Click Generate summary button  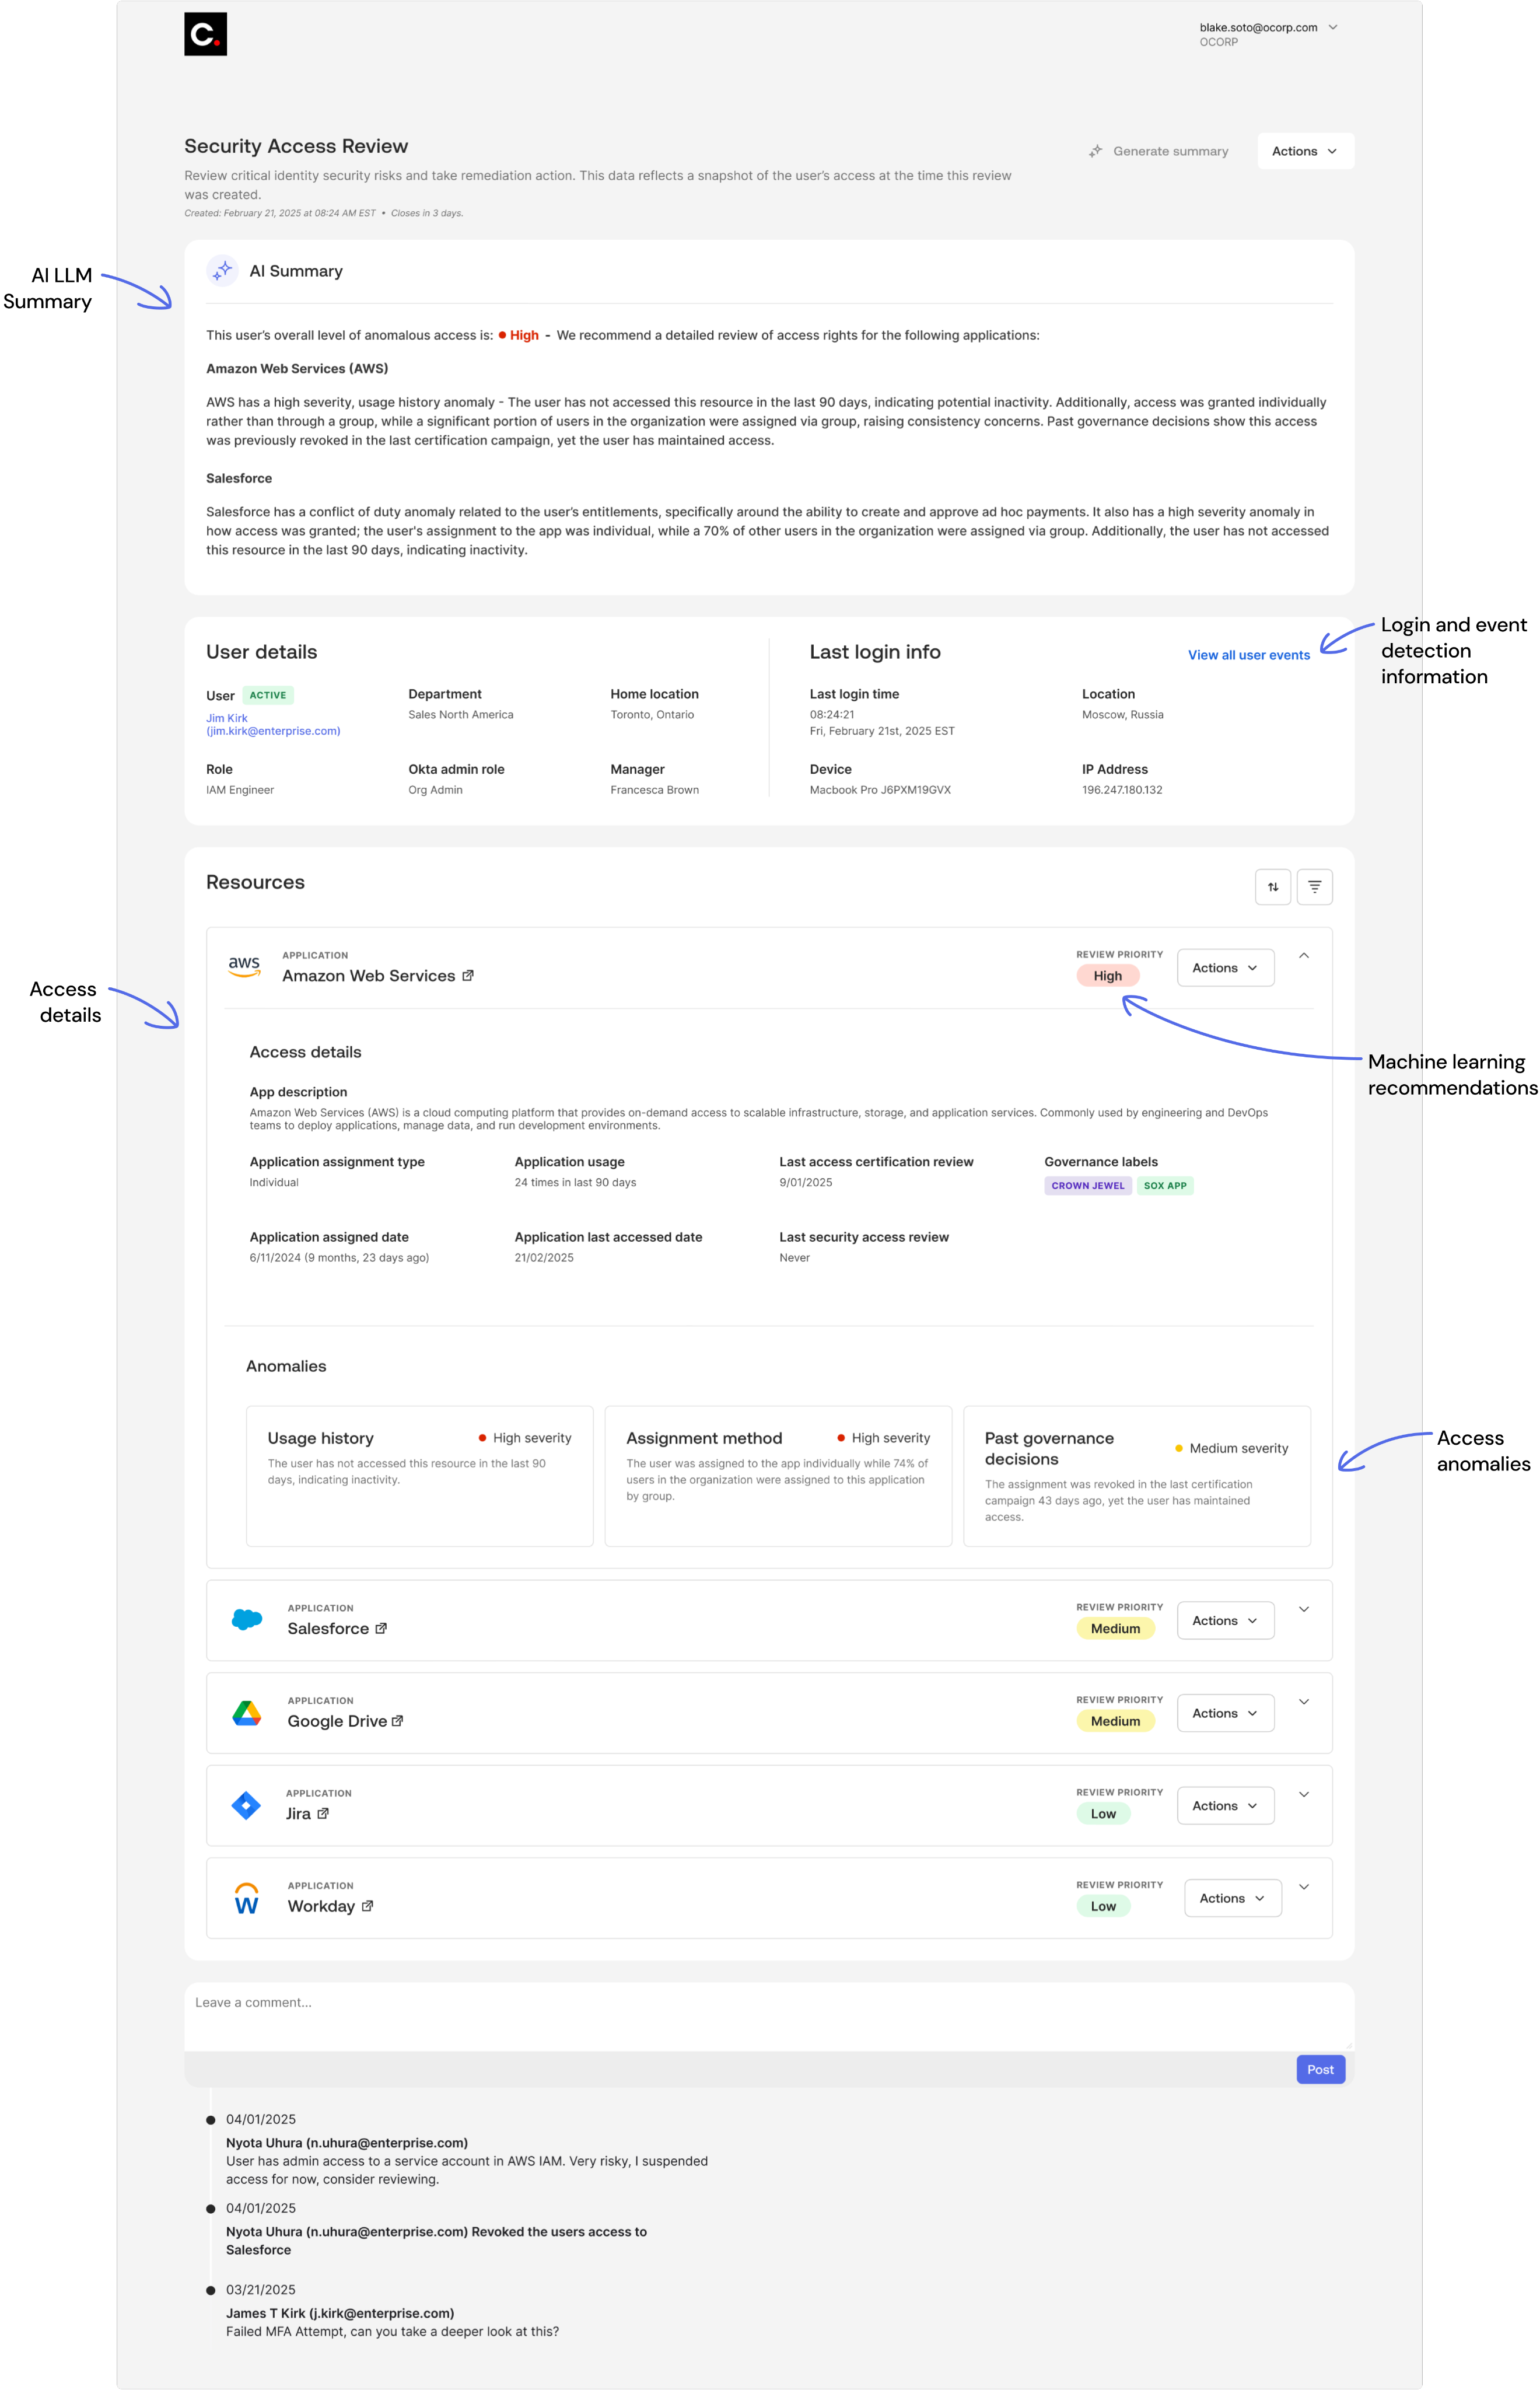click(x=1158, y=151)
